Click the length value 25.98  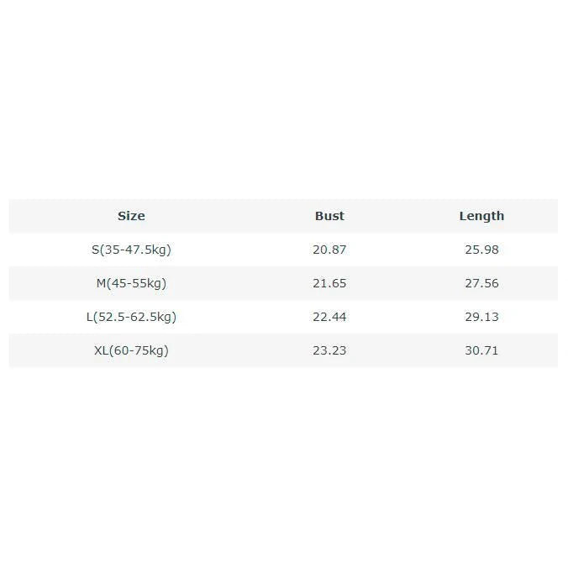tap(481, 250)
